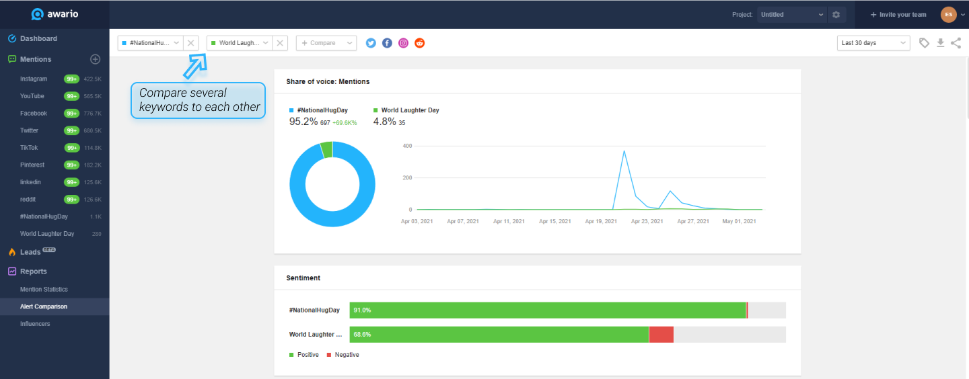Click the 95.2% share value
The image size is (969, 379).
pyautogui.click(x=303, y=122)
